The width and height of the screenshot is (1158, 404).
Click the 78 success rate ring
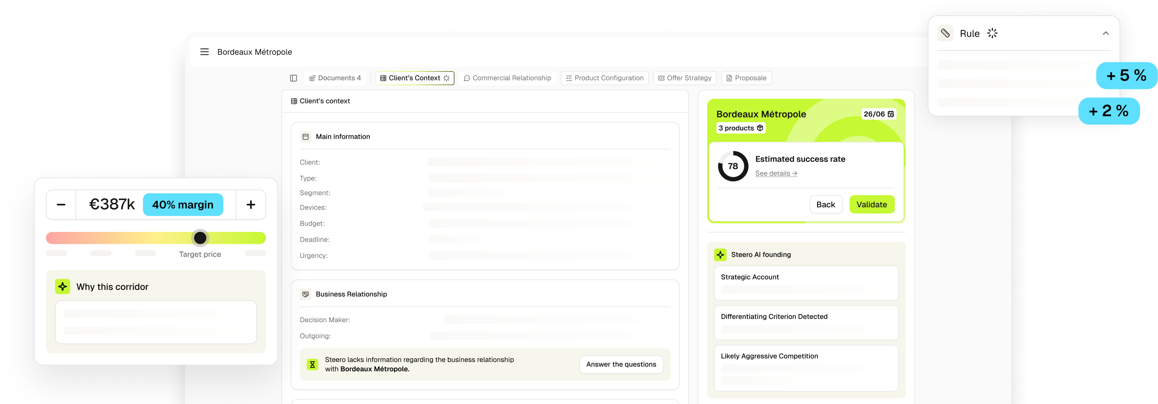pyautogui.click(x=733, y=166)
